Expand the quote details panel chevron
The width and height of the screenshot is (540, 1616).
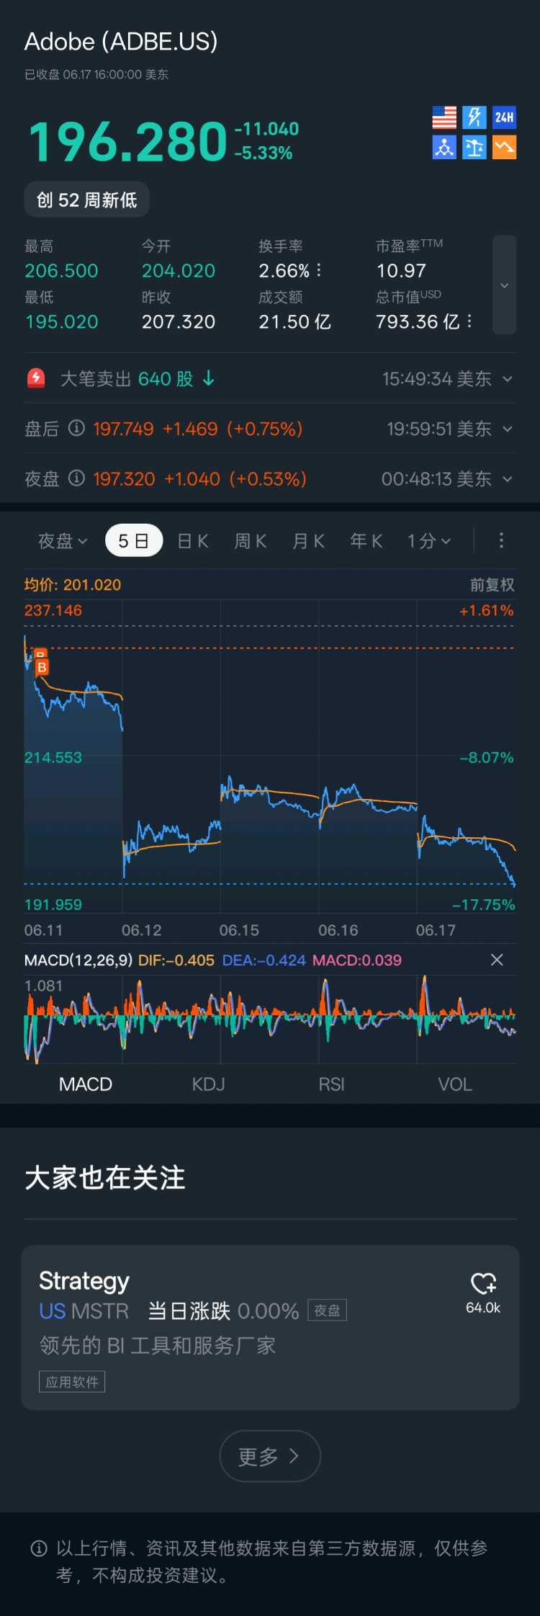pyautogui.click(x=504, y=285)
